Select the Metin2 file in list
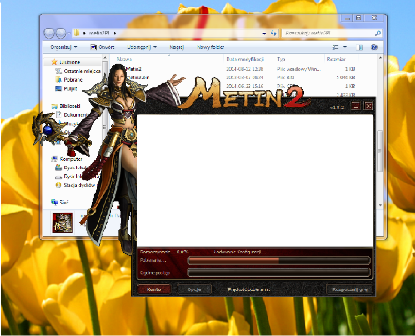This screenshot has height=336, width=415. pyautogui.click(x=134, y=69)
